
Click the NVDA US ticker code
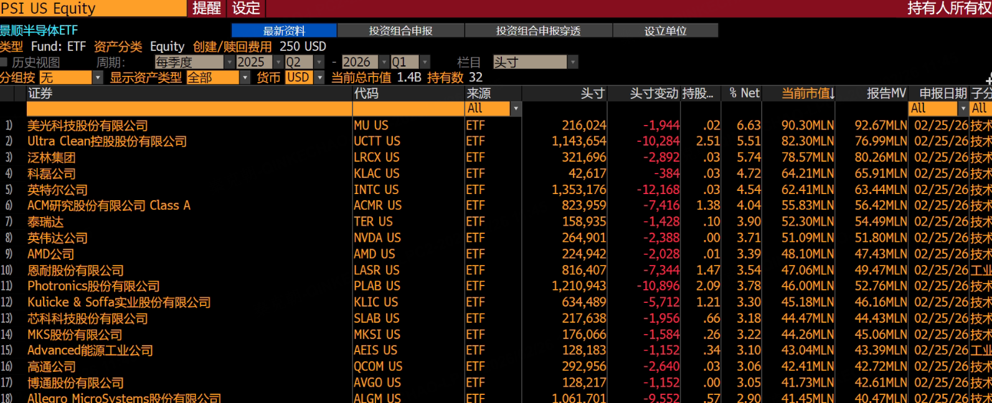[377, 238]
